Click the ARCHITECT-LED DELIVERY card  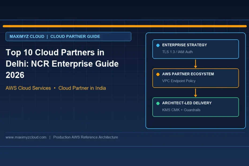[x=195, y=107]
